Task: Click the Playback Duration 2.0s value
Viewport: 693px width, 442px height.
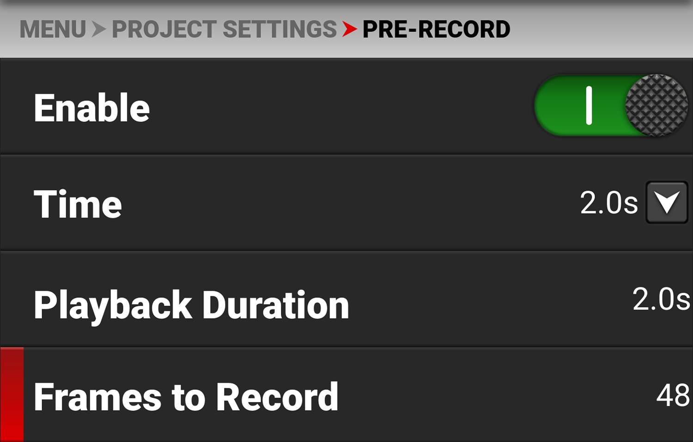Action: coord(661,299)
